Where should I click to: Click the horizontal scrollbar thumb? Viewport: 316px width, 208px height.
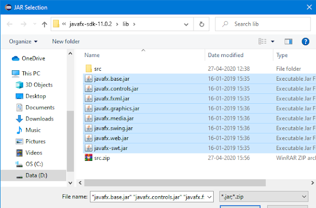[x=175, y=183]
